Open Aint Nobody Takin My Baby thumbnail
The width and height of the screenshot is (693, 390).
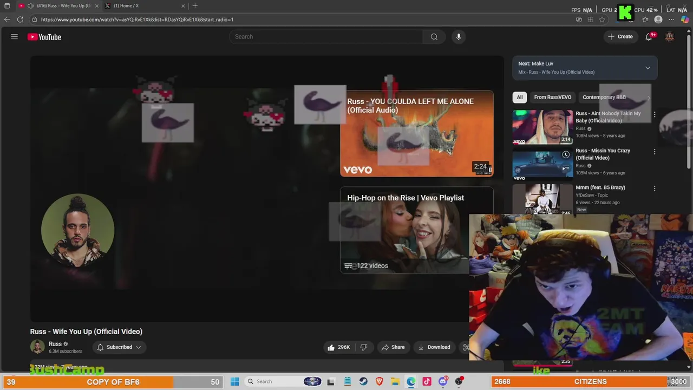[542, 127]
